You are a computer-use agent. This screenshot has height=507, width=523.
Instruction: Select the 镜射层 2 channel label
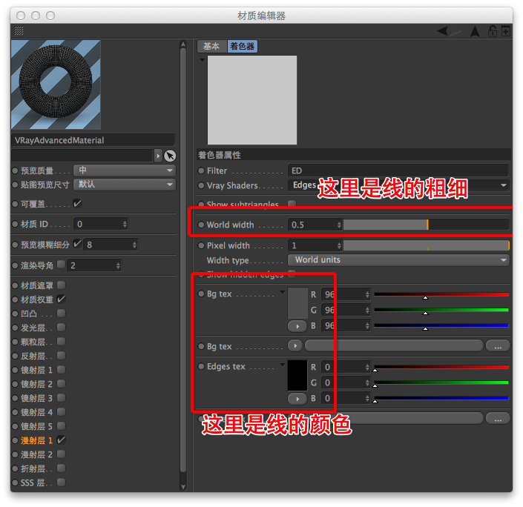click(x=36, y=384)
